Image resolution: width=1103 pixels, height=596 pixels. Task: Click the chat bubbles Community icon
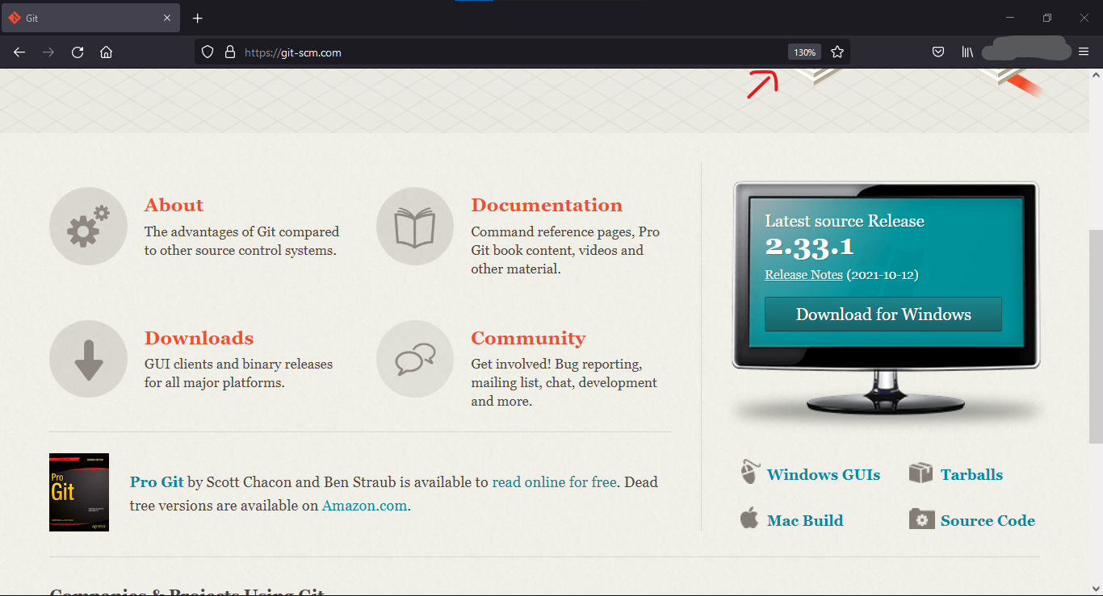point(414,359)
